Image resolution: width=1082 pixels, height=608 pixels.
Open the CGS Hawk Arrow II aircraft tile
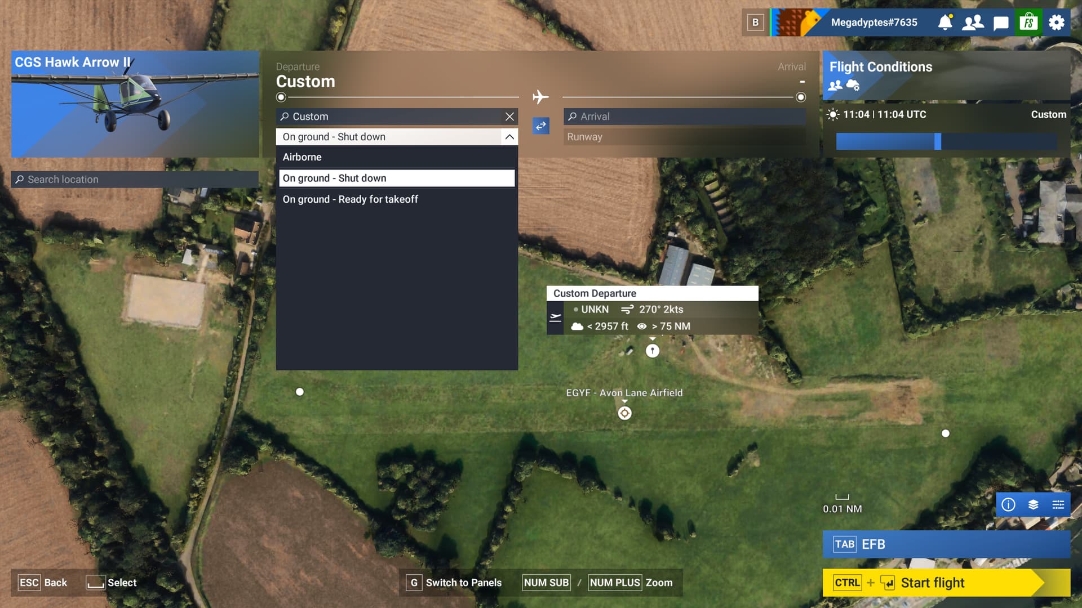coord(135,104)
